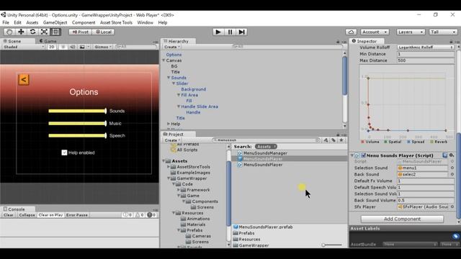Toggle Help enabled checkbox in scene
The image size is (461, 259).
pos(64,153)
